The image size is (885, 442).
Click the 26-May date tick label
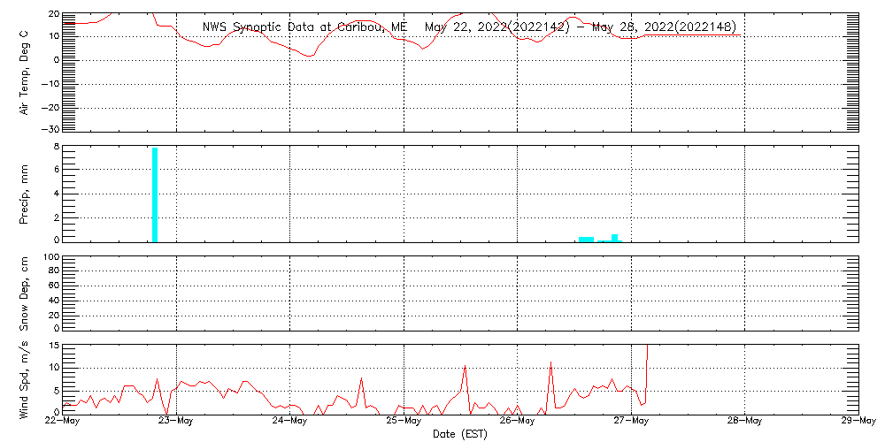coord(517,422)
